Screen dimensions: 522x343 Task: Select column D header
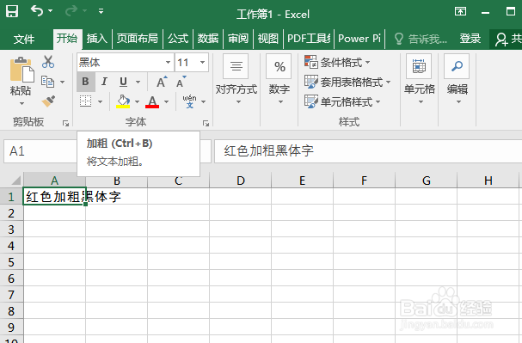(x=240, y=181)
